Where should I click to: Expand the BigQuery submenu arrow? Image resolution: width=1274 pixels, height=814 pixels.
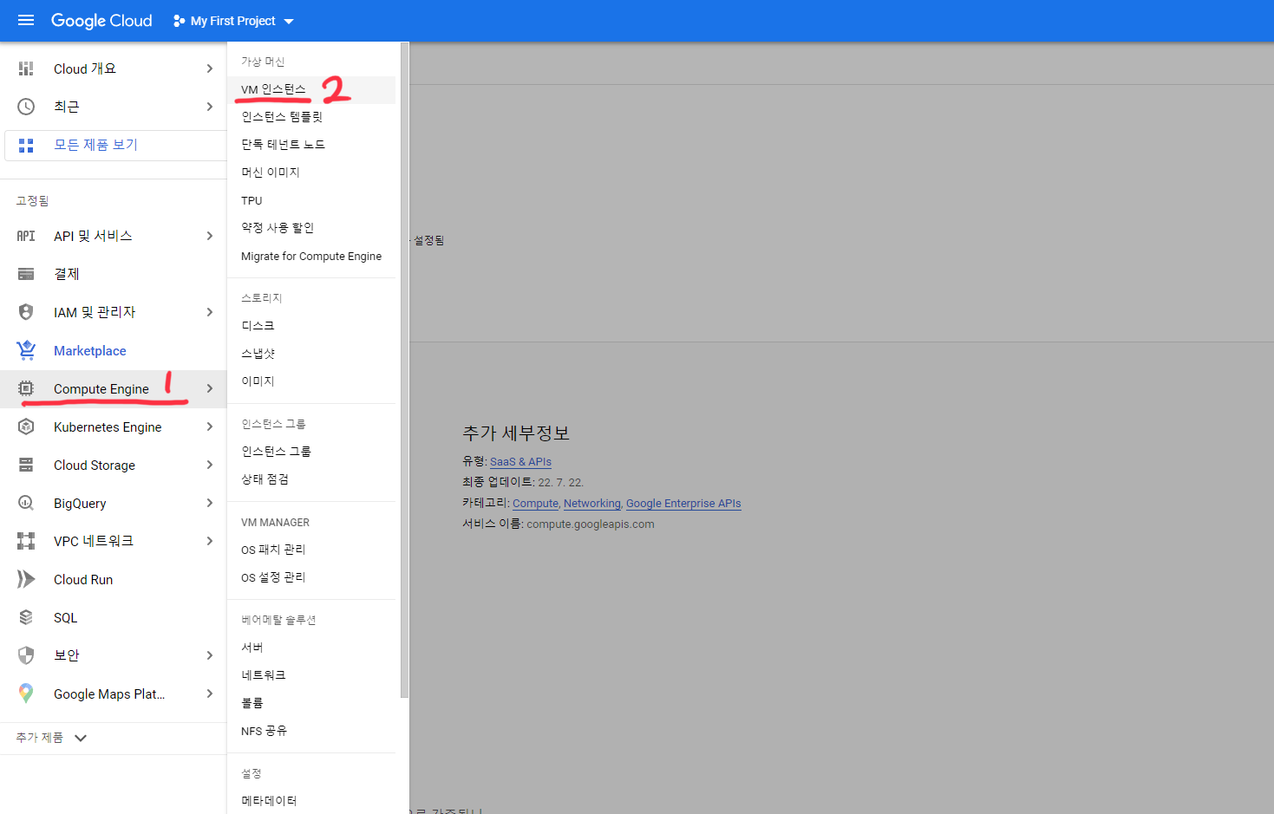210,503
